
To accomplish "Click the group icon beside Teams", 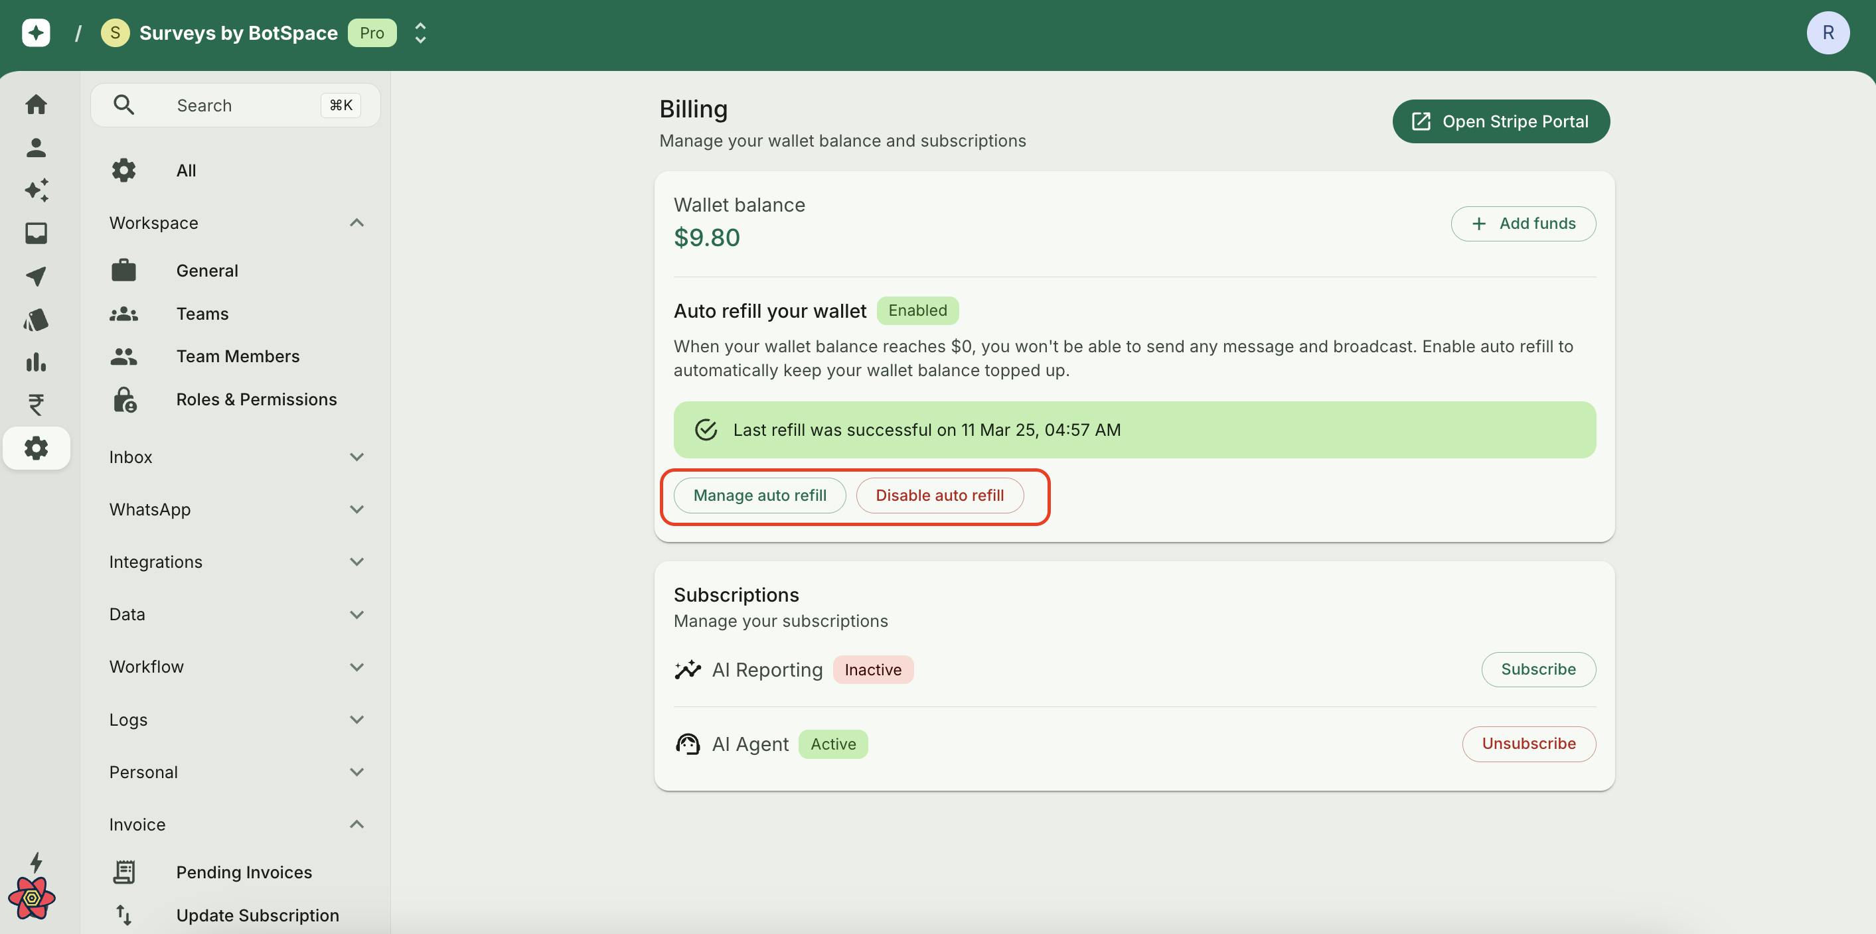I will point(123,314).
